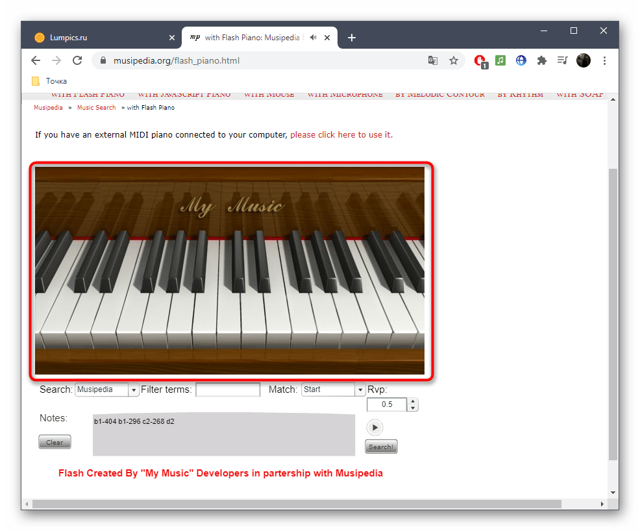Open the Match Start dropdown
The height and width of the screenshot is (531, 640).
pyautogui.click(x=360, y=390)
